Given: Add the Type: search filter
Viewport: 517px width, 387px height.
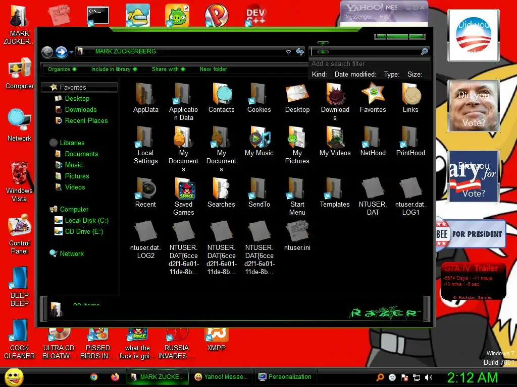Looking at the screenshot, I should click(392, 75).
